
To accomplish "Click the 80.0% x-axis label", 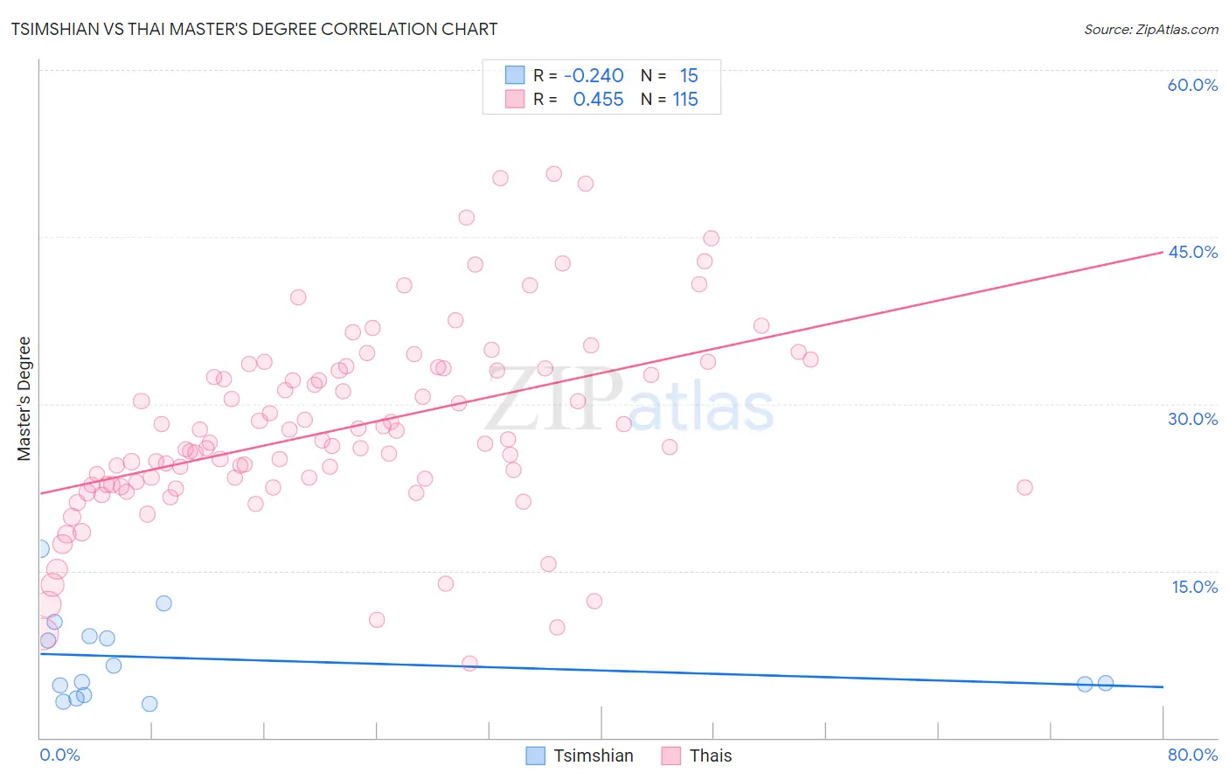I will (x=1192, y=755).
